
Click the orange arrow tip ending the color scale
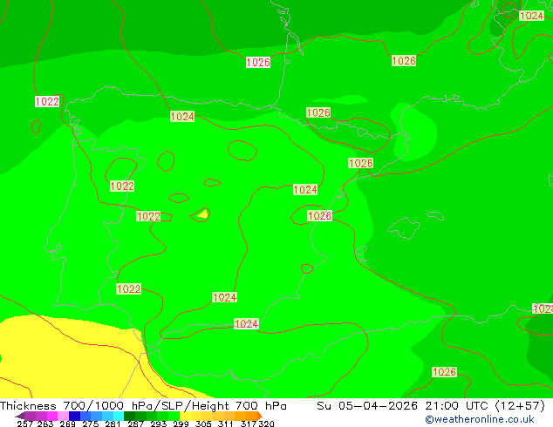pyautogui.click(x=260, y=416)
